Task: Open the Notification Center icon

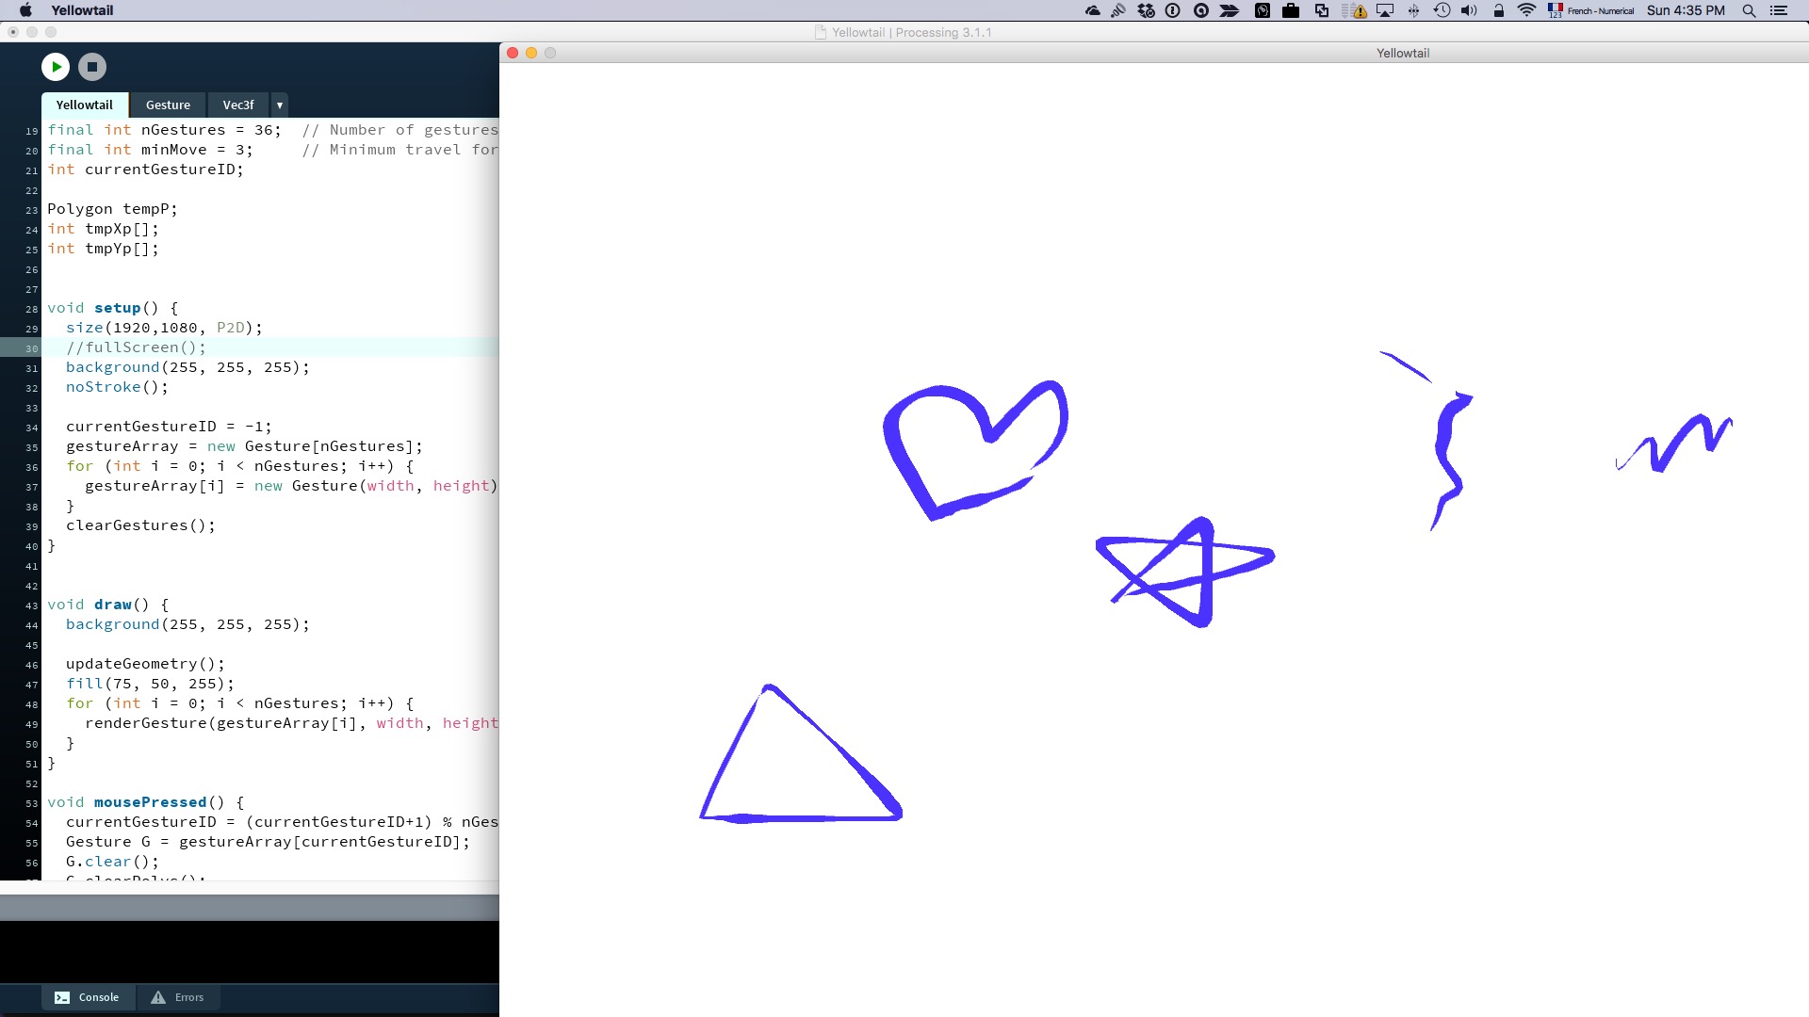Action: (1779, 10)
